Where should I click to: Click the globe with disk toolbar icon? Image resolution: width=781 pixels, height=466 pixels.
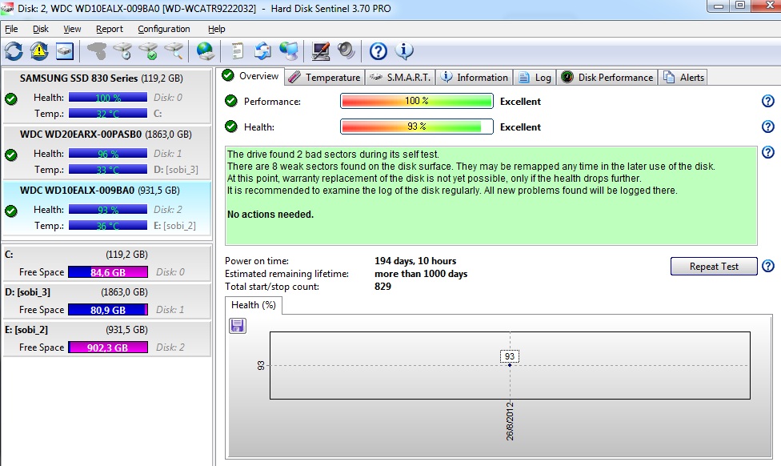pos(205,50)
